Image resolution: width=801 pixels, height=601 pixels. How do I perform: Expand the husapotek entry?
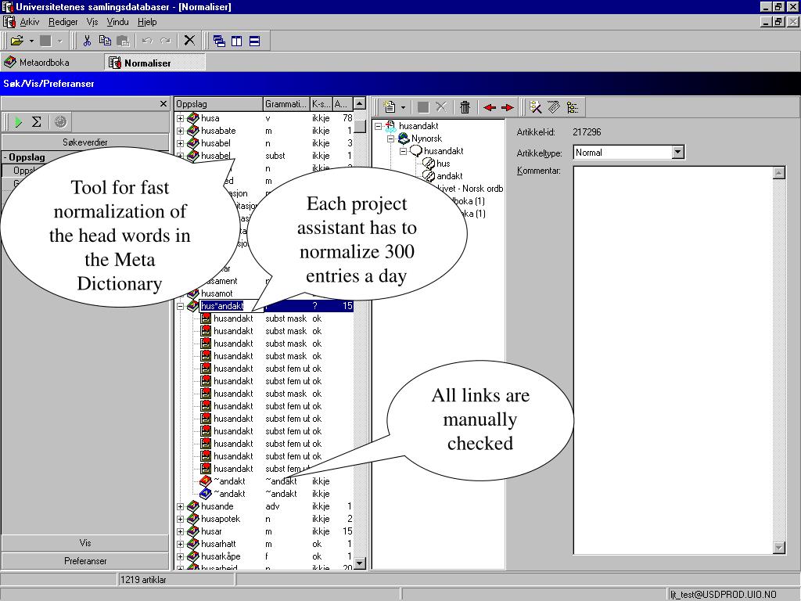(x=181, y=520)
